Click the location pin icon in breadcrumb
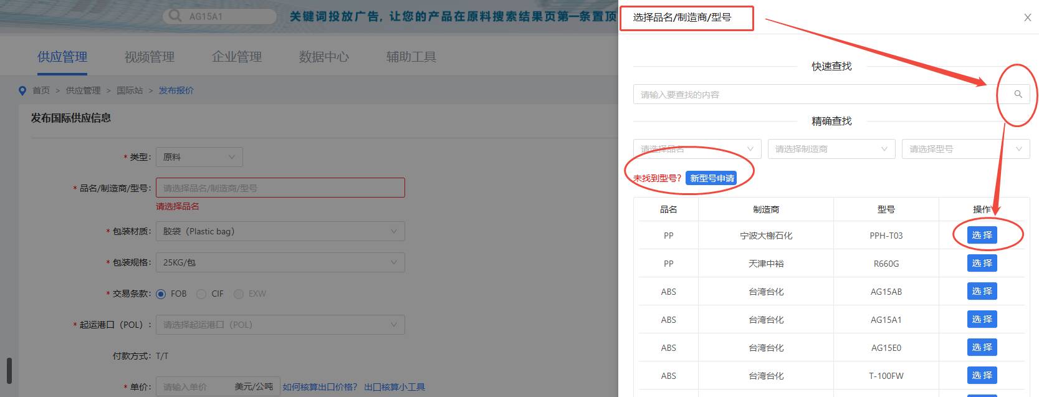1039x397 pixels. tap(23, 91)
